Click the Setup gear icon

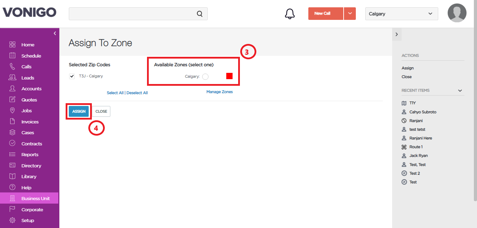pos(13,220)
